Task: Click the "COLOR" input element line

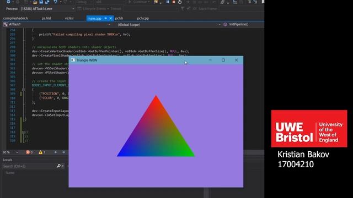Action: (x=54, y=98)
